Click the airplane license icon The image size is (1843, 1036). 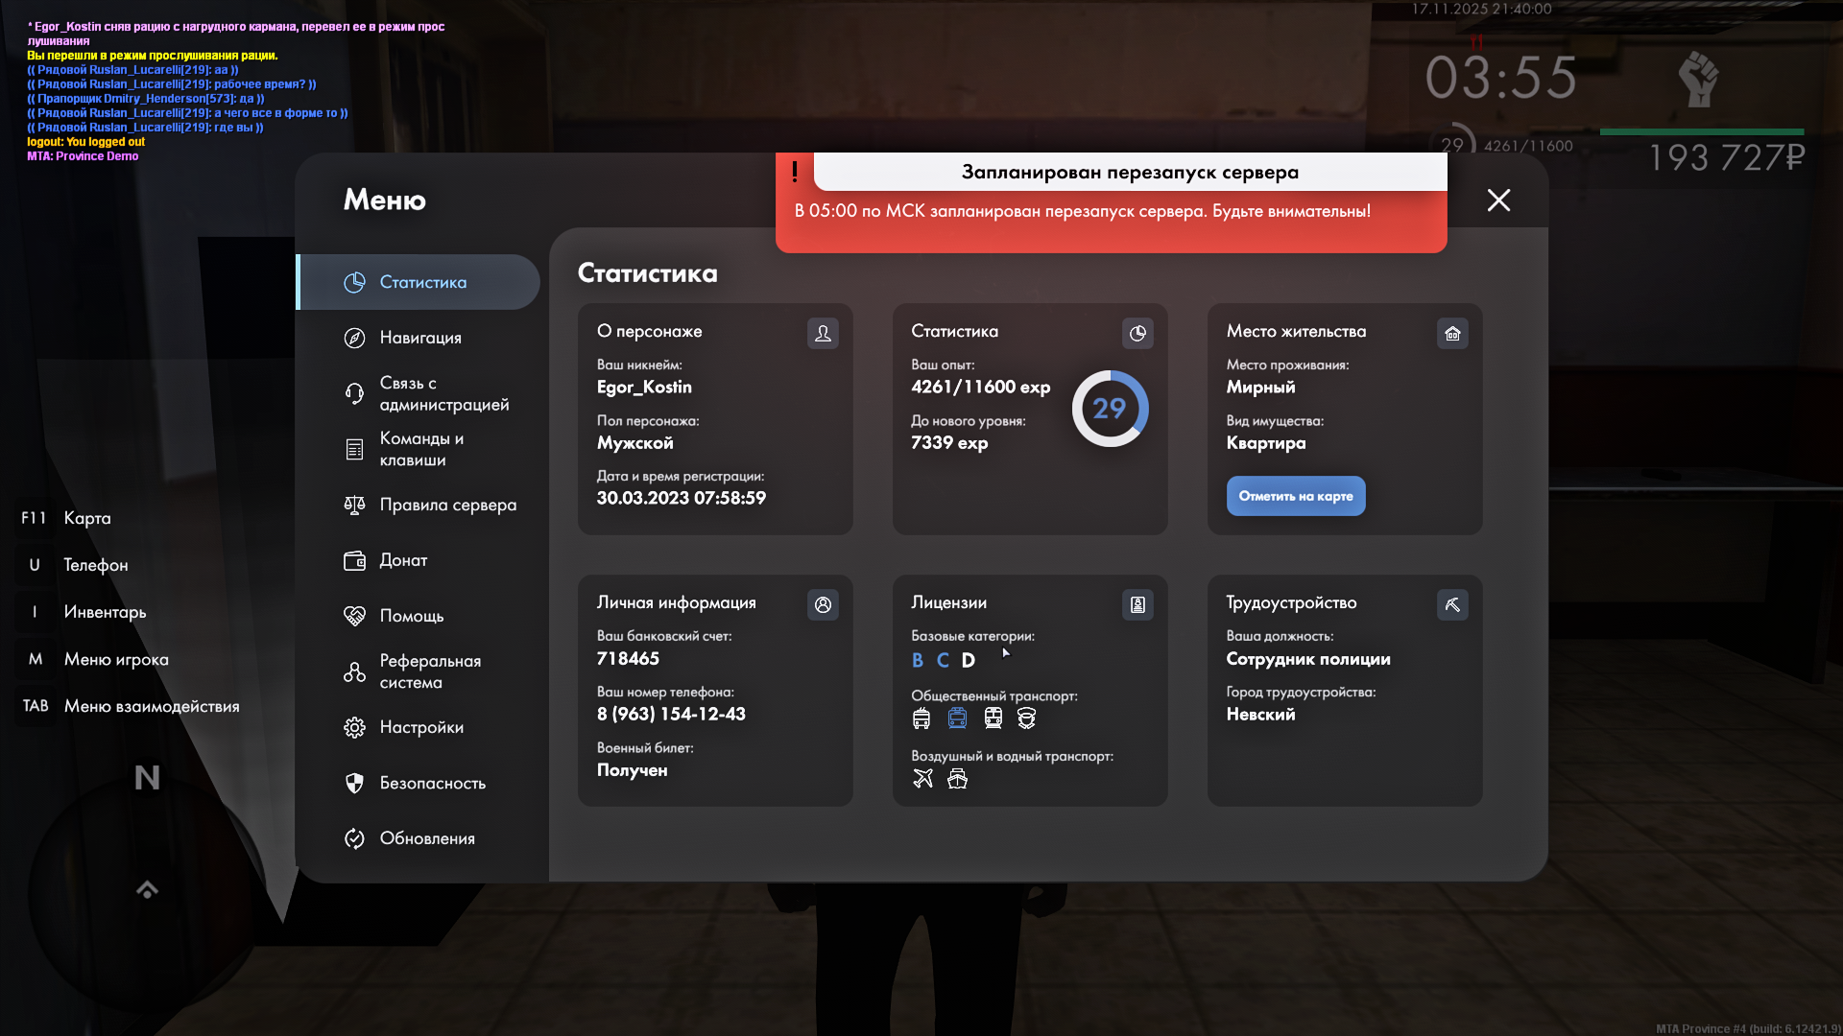pos(922,779)
